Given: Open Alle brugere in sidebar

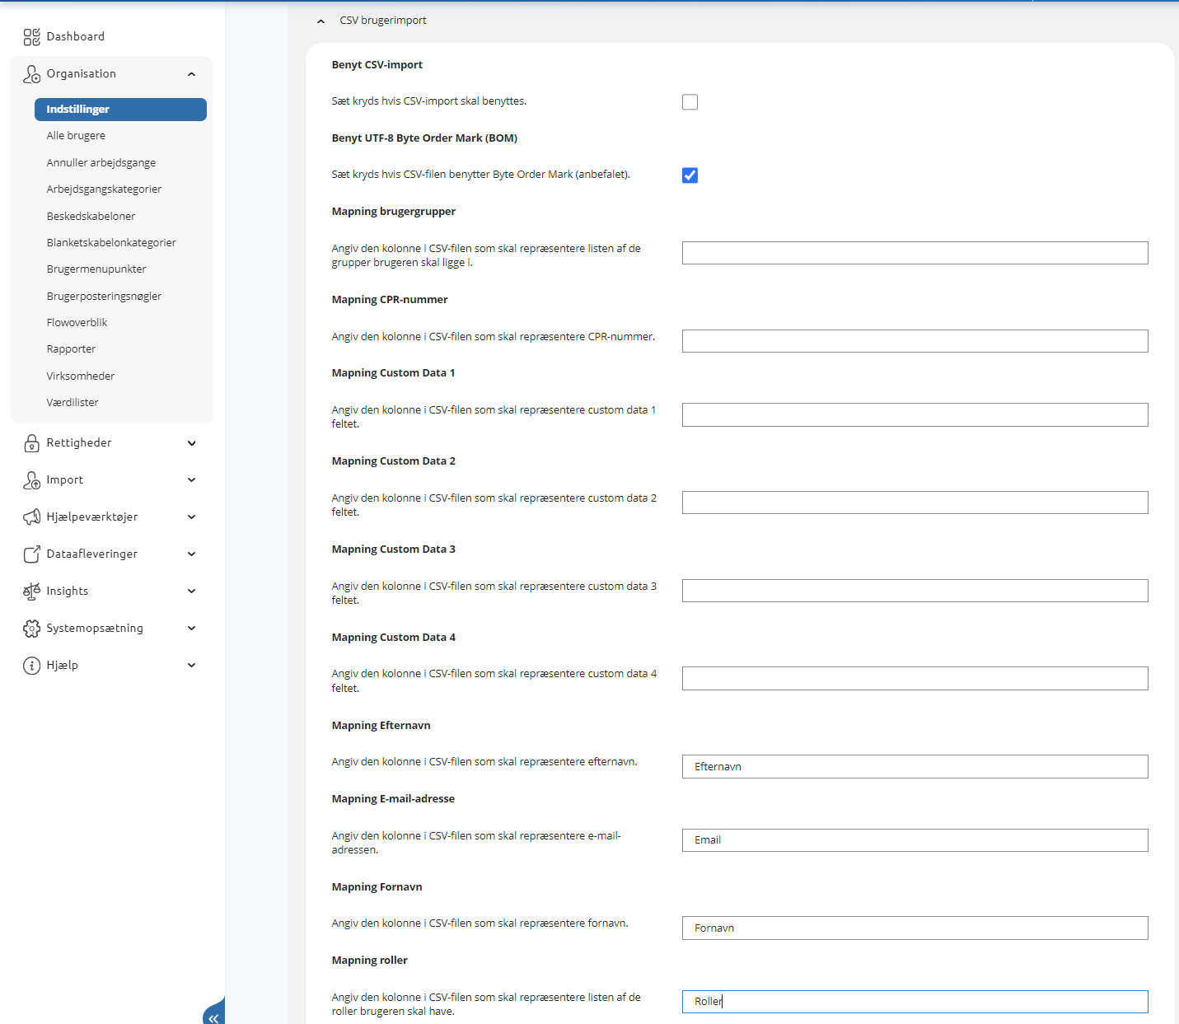Looking at the screenshot, I should coord(76,136).
